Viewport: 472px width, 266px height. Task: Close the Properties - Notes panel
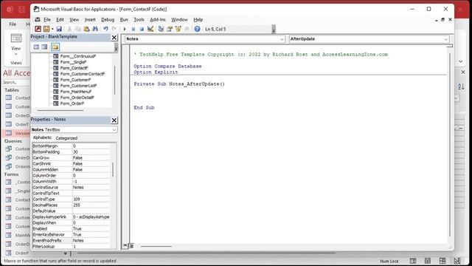[114, 120]
